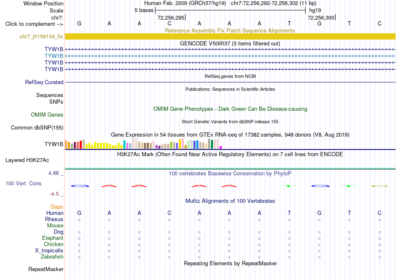Click the Scale label
This screenshot has width=396, height=279.
point(56,10)
